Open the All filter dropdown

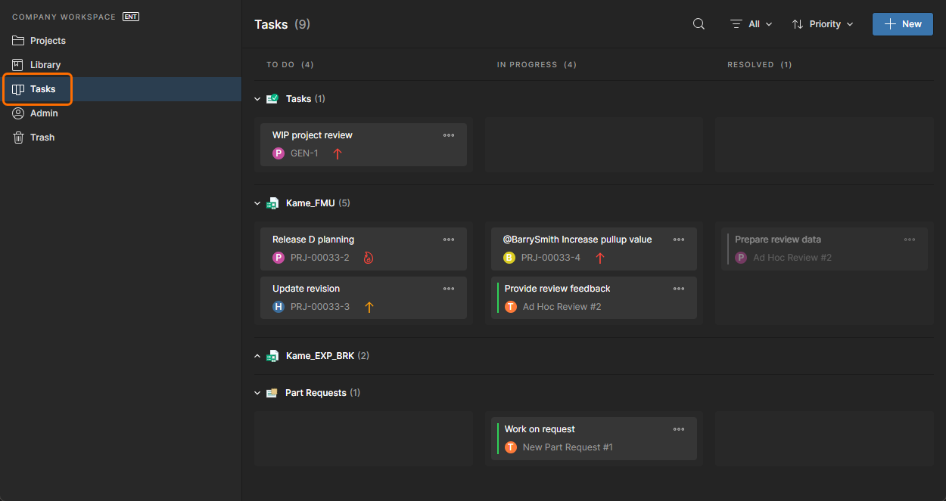pyautogui.click(x=752, y=24)
